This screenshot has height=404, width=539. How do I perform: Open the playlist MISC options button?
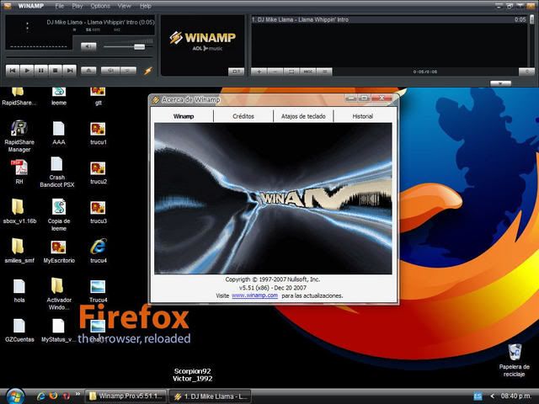(308, 72)
